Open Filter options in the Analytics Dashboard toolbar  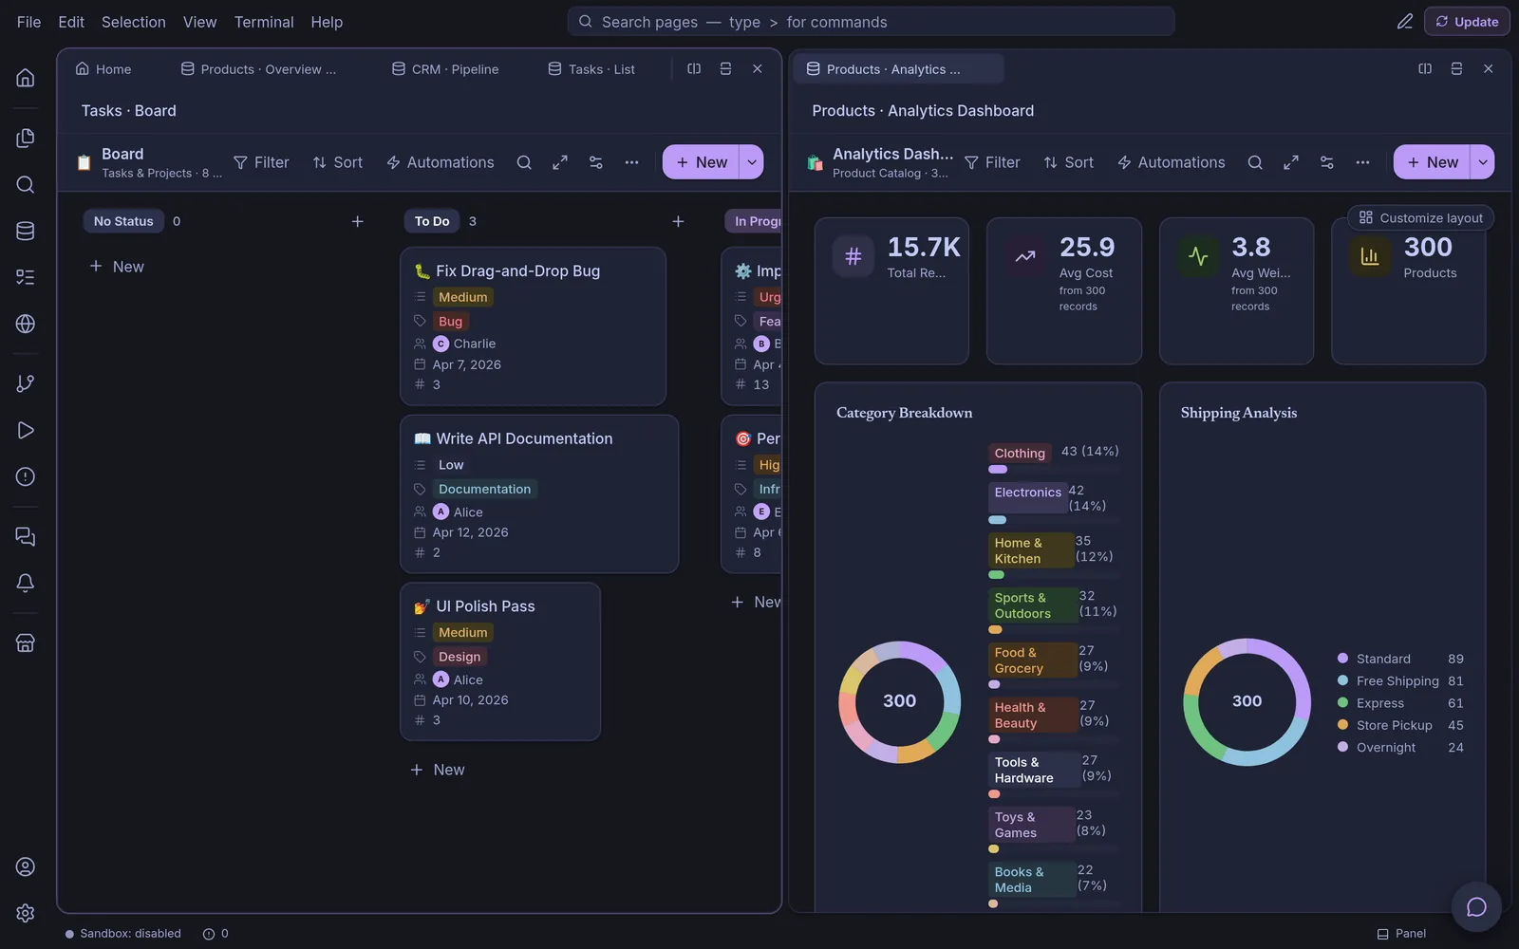[x=992, y=162]
